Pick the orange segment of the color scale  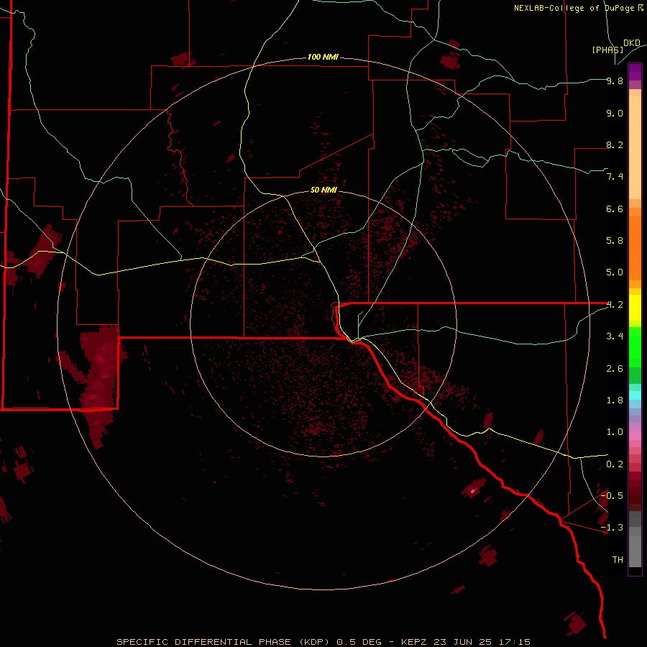pyautogui.click(x=635, y=247)
